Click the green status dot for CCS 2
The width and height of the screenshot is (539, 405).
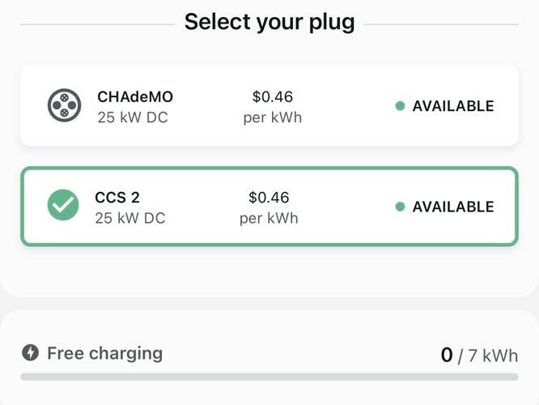pyautogui.click(x=400, y=207)
